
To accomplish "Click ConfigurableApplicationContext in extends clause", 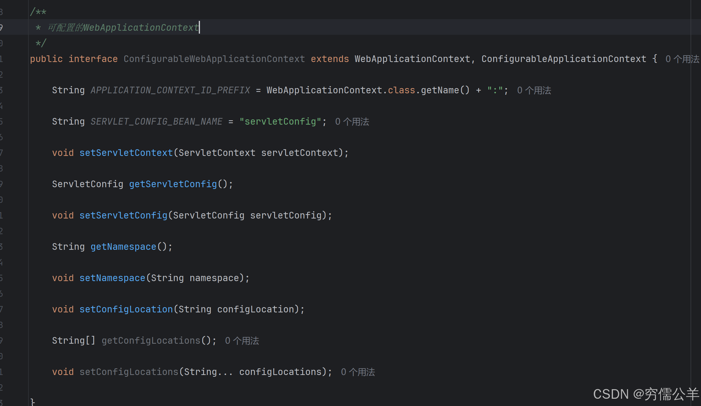I will pos(564,59).
